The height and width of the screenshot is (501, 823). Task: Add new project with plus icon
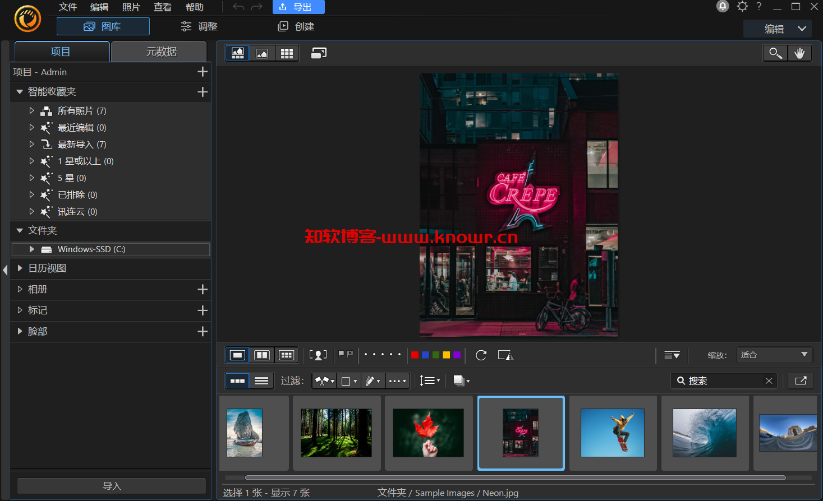click(x=203, y=72)
